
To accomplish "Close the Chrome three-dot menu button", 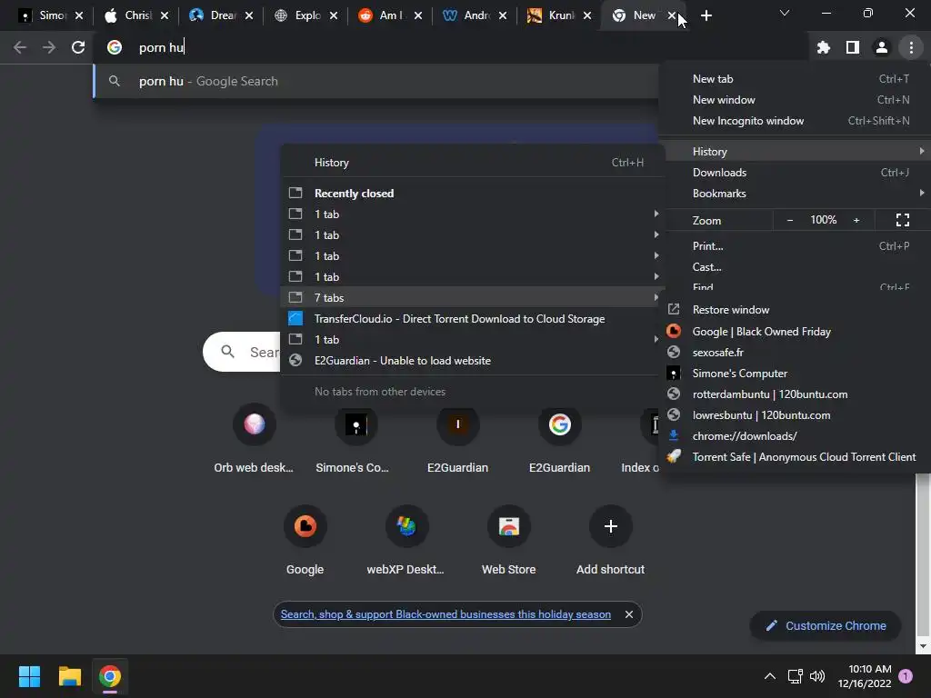I will pyautogui.click(x=911, y=47).
